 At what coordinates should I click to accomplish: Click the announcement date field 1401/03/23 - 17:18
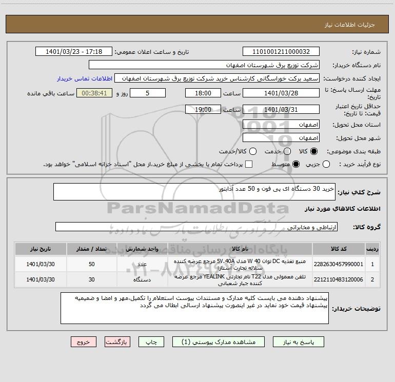74,51
